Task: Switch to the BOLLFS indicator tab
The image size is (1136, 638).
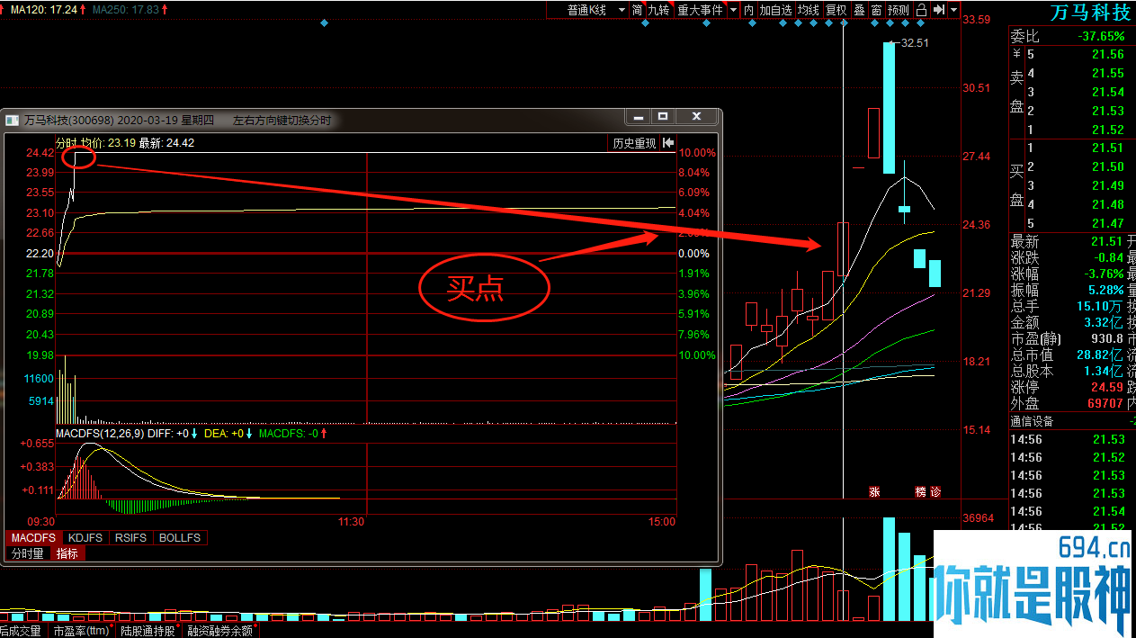Action: tap(180, 538)
